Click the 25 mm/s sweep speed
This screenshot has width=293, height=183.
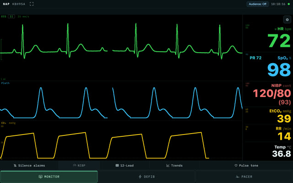point(23,16)
